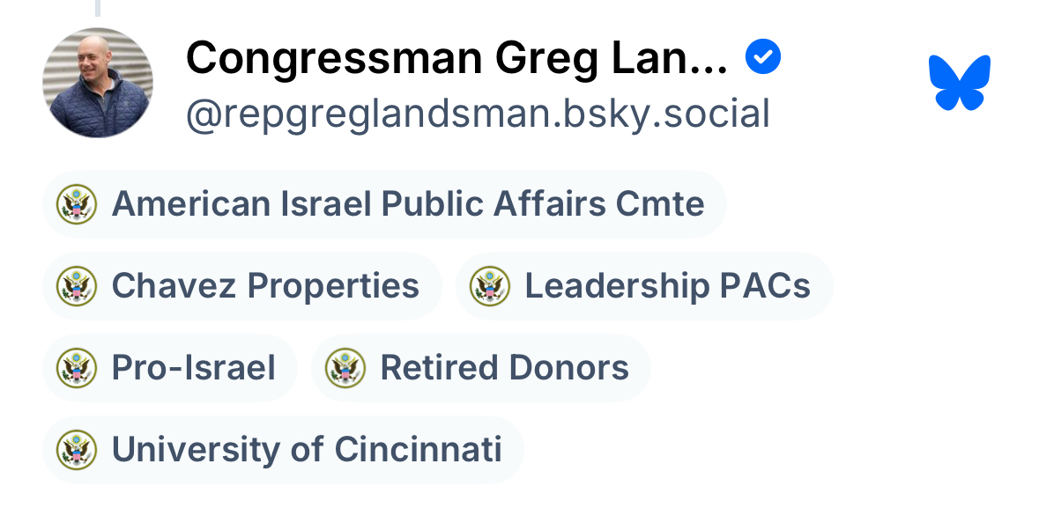Click the seal icon beside Leadership PACs

[490, 286]
